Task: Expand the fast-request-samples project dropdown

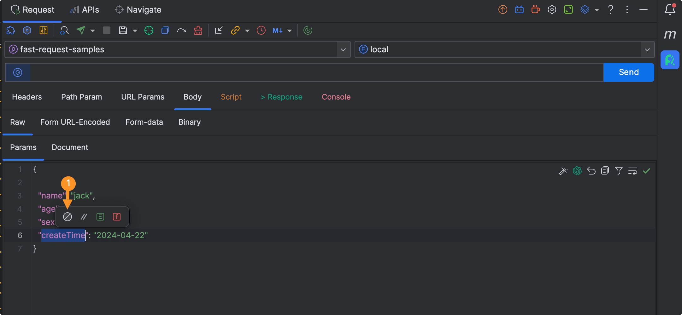Action: click(x=343, y=50)
